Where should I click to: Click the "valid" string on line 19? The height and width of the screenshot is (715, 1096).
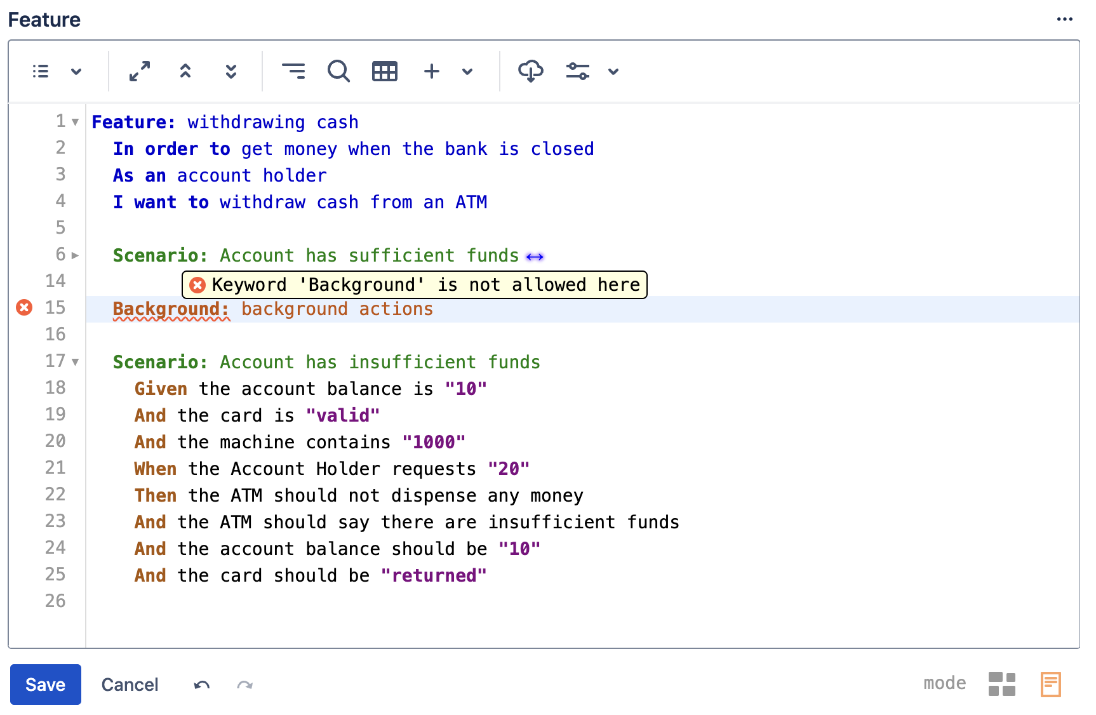tap(343, 415)
